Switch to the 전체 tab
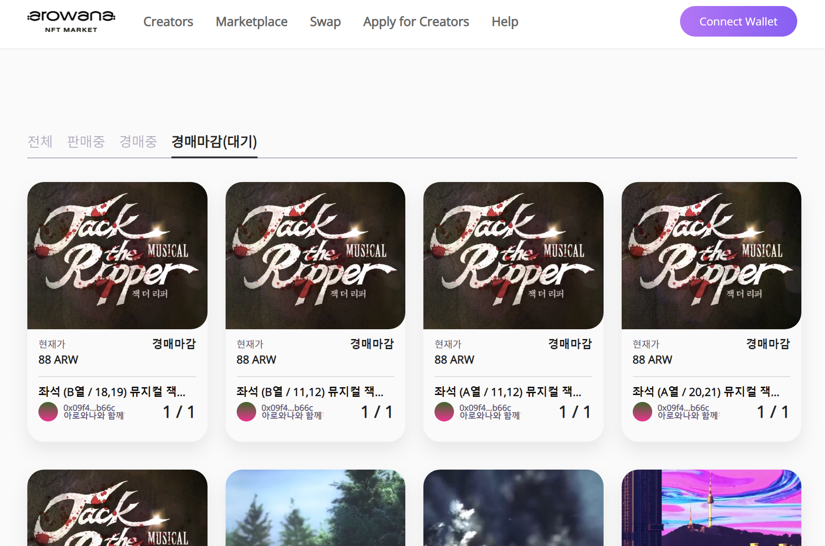Screen dimensions: 825x546 40,141
